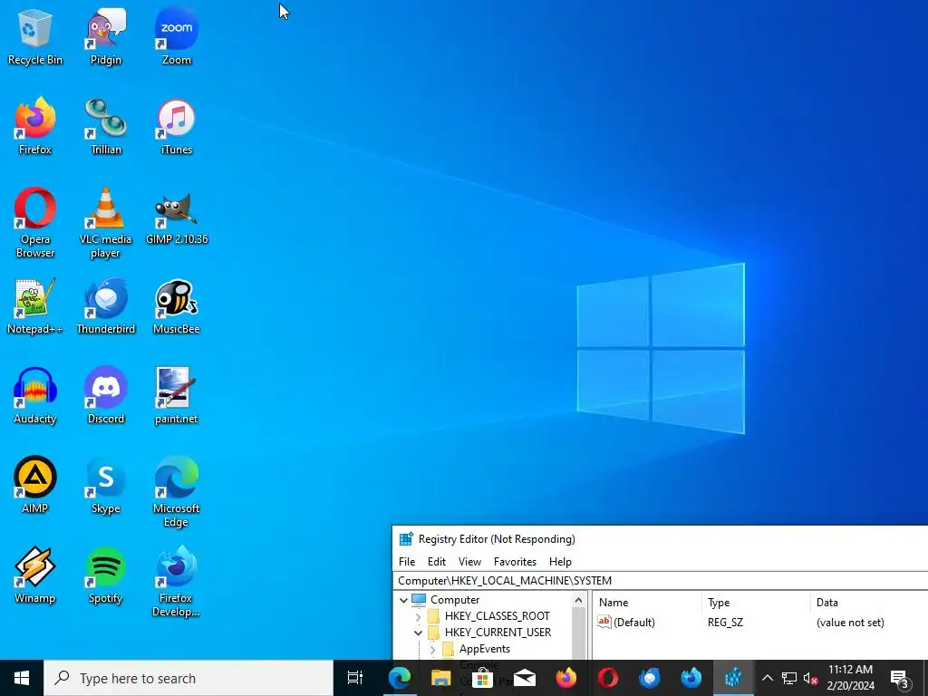Select the AppEvents key
Viewport: 928px width, 696px height.
tap(484, 649)
